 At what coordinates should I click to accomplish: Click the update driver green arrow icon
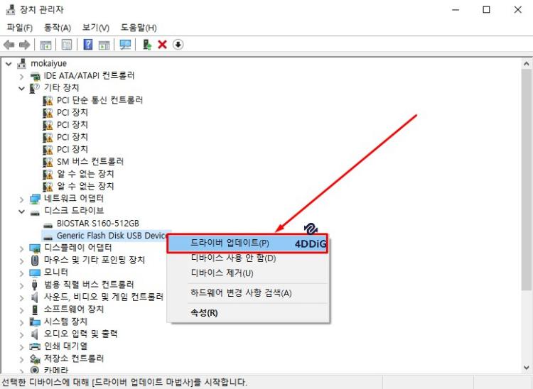(x=147, y=45)
